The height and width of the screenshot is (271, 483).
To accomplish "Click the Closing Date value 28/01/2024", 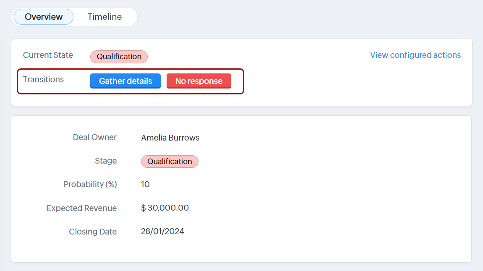I will pos(162,231).
